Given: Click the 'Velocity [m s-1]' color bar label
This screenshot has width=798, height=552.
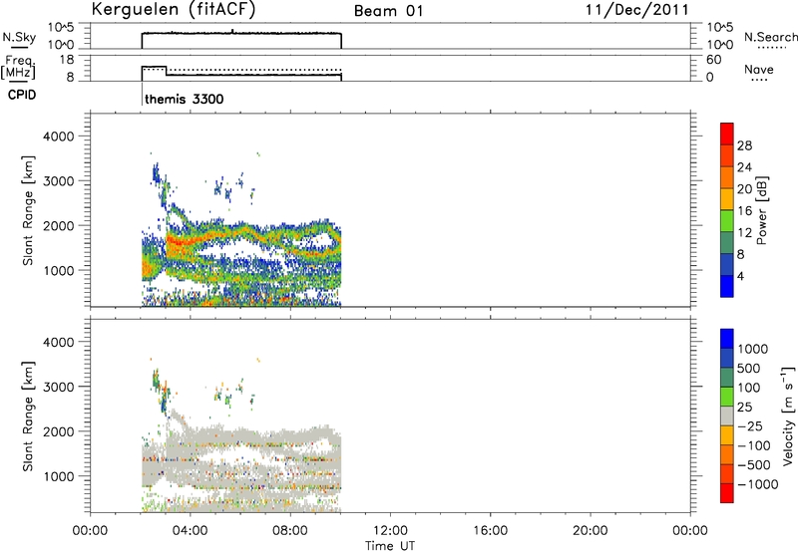Looking at the screenshot, I should pyautogui.click(x=788, y=415).
